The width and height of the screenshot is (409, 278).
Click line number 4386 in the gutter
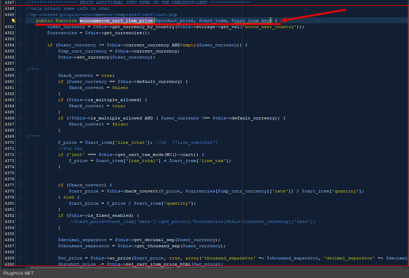(9, 240)
